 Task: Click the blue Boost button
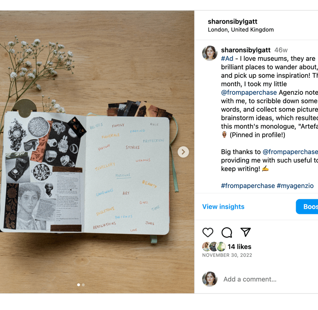tap(307, 207)
